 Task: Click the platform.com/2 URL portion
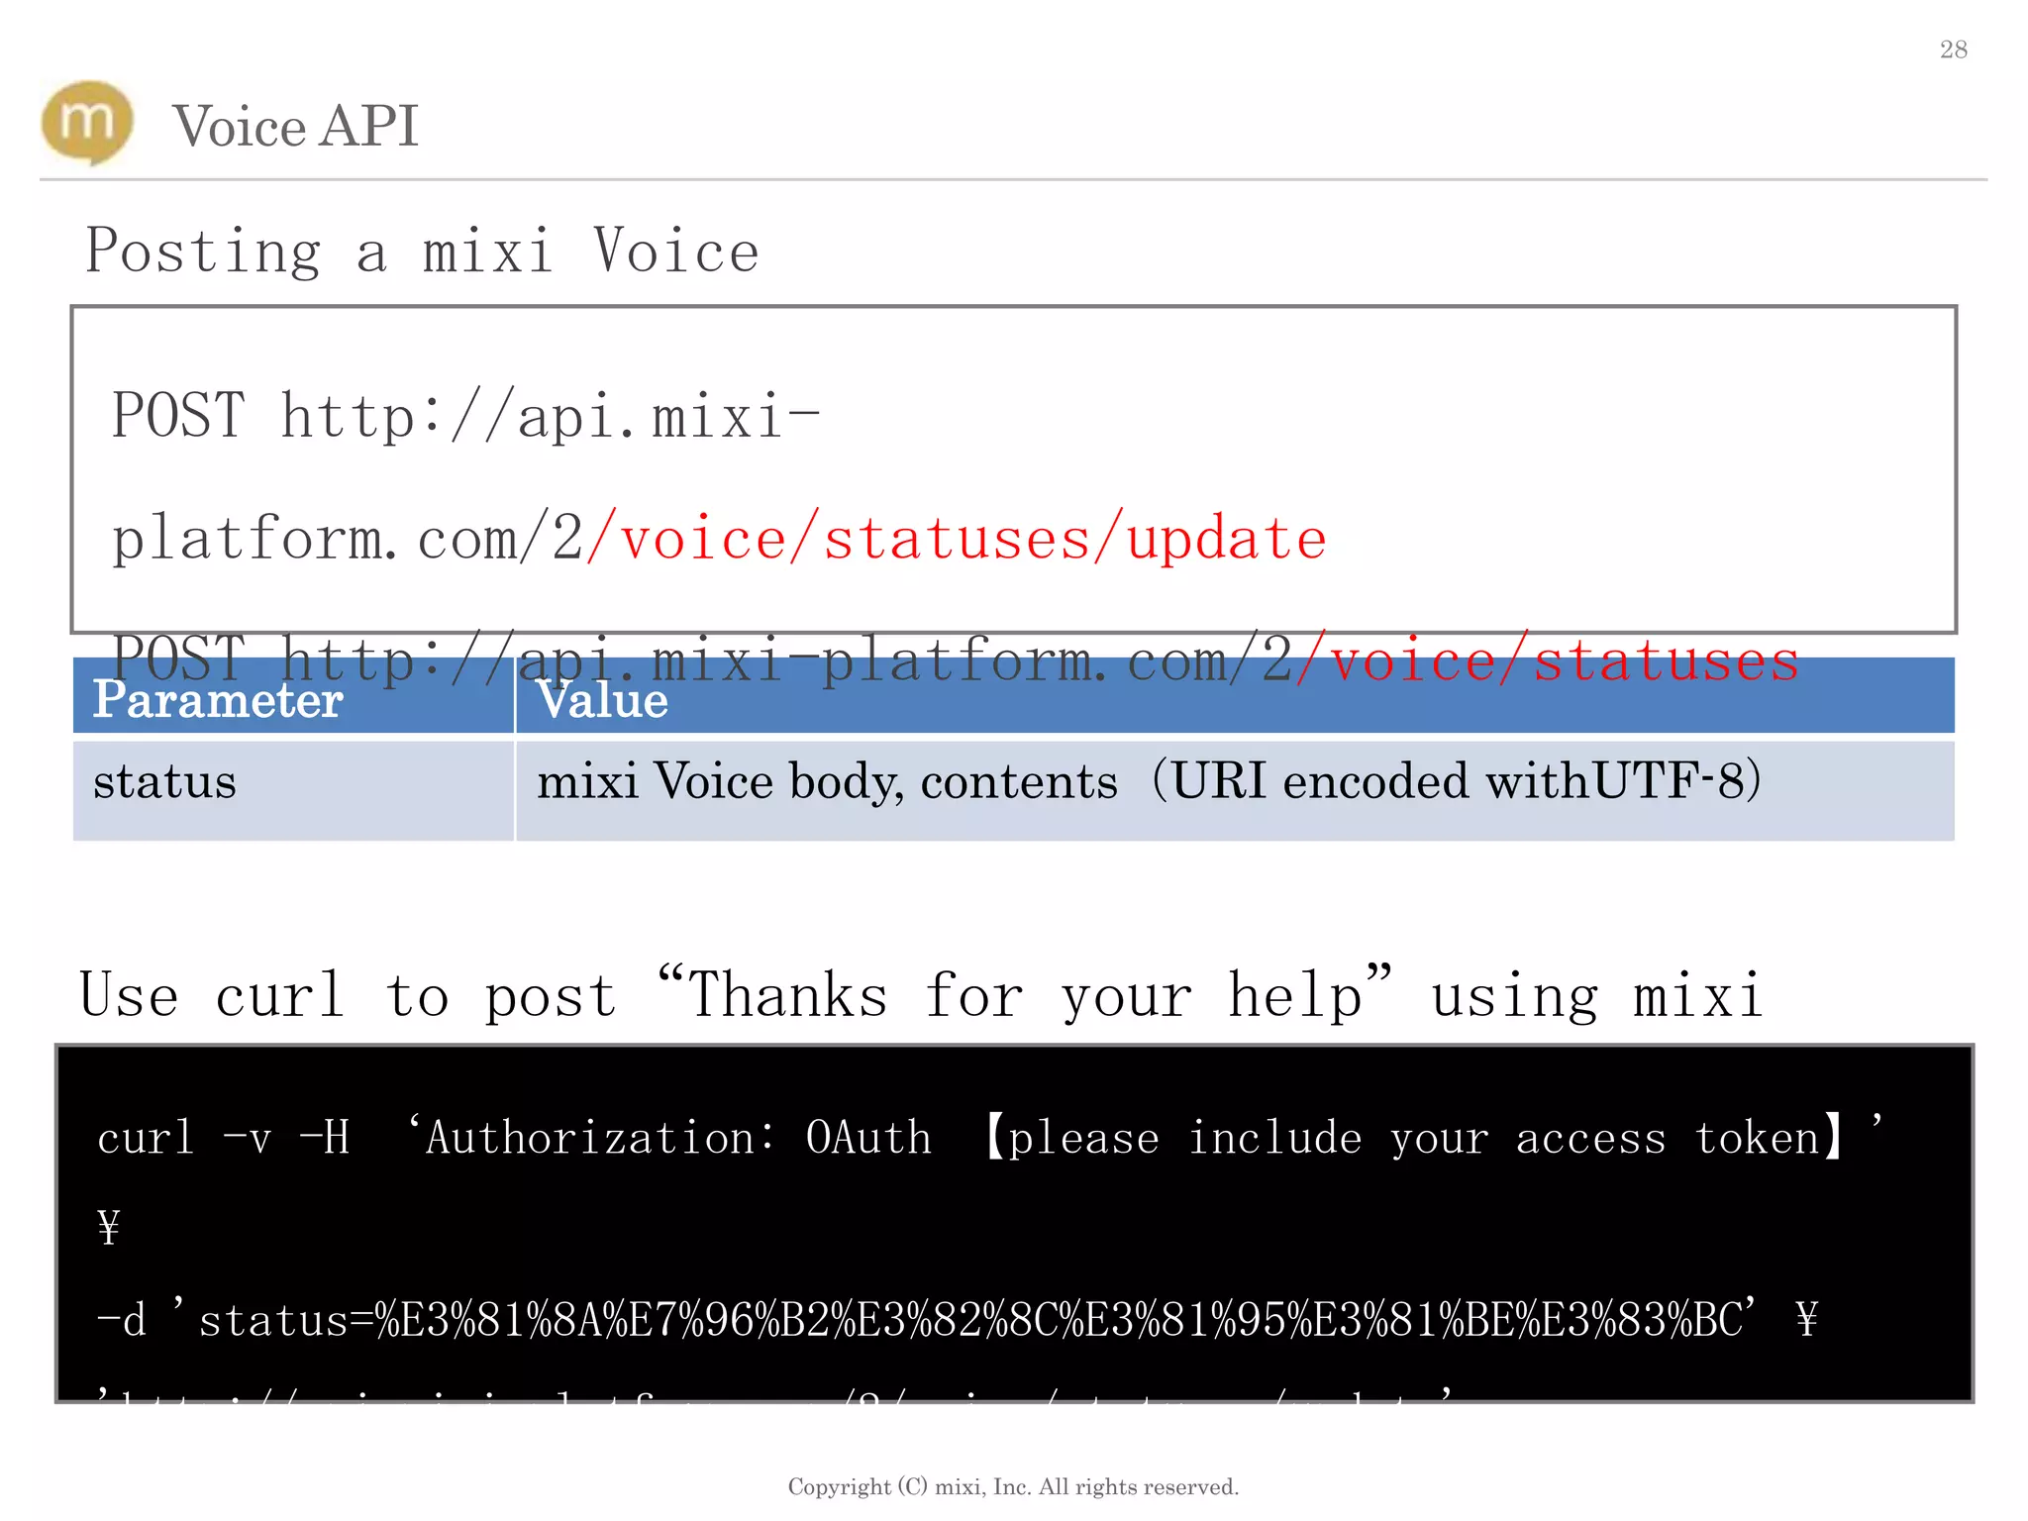[347, 540]
